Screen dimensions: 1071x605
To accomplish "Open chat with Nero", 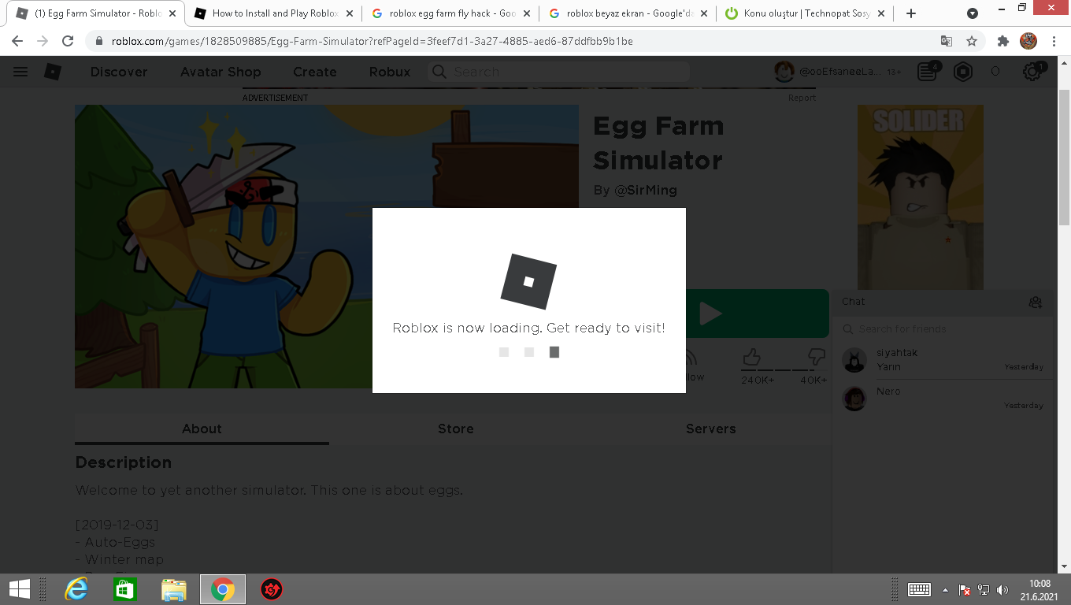I will click(x=943, y=399).
